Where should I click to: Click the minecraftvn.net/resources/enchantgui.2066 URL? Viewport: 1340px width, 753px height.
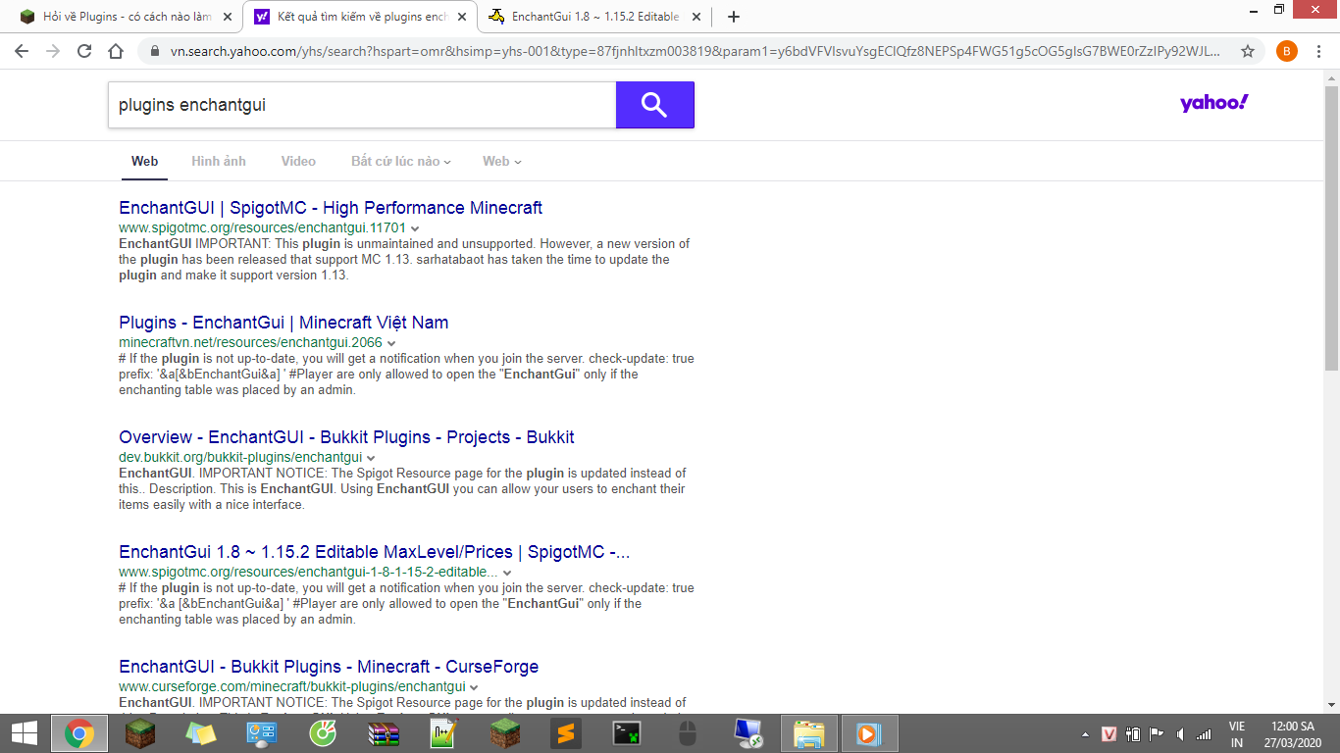250,343
